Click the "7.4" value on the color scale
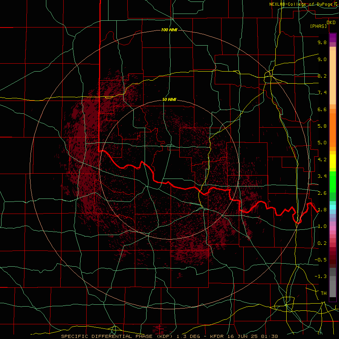The image size is (339, 339). 322,93
